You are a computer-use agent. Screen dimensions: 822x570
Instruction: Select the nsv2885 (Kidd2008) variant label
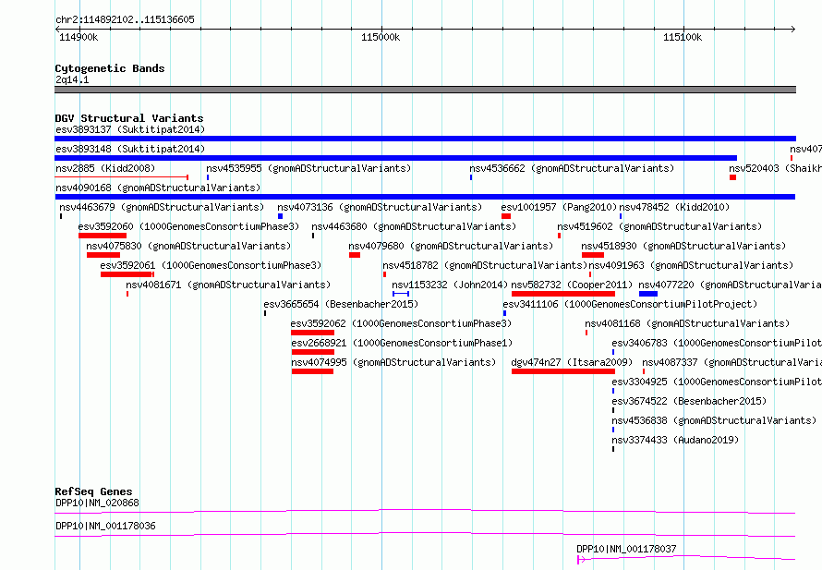[105, 168]
